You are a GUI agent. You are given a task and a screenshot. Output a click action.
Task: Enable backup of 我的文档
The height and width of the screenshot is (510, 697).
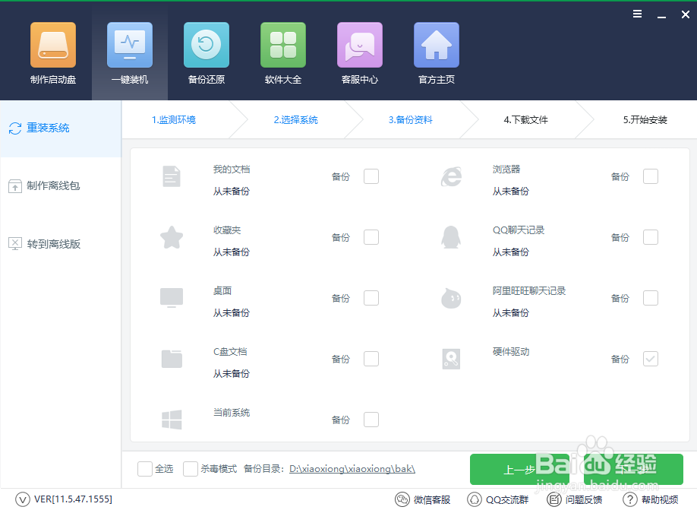(371, 176)
